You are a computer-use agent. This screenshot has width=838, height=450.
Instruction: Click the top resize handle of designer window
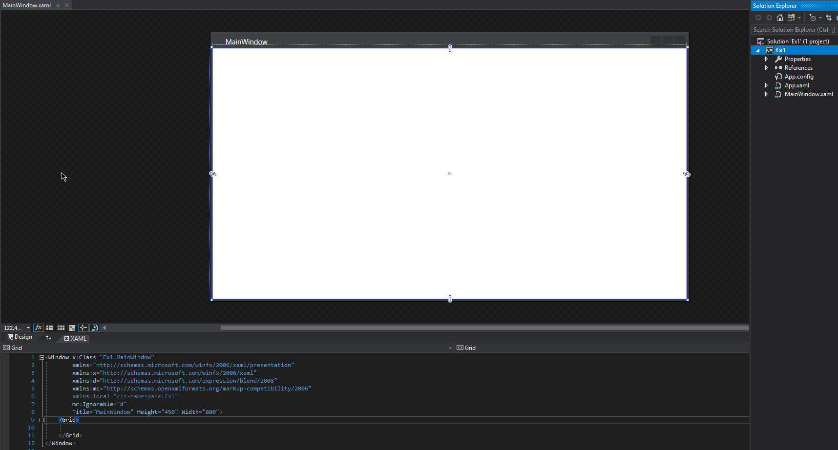(450, 48)
